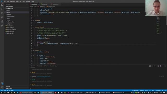Switch to OBS Studio taskbar window
This screenshot has width=167, height=94.
pos(91,93)
